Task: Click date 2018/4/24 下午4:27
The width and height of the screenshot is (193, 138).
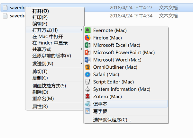Action: (131, 8)
